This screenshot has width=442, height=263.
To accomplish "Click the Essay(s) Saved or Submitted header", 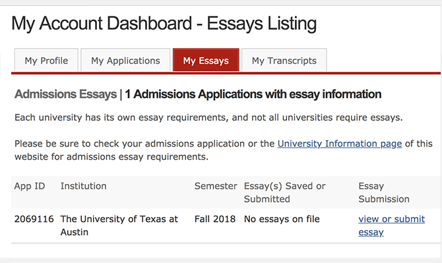I will pos(285,192).
